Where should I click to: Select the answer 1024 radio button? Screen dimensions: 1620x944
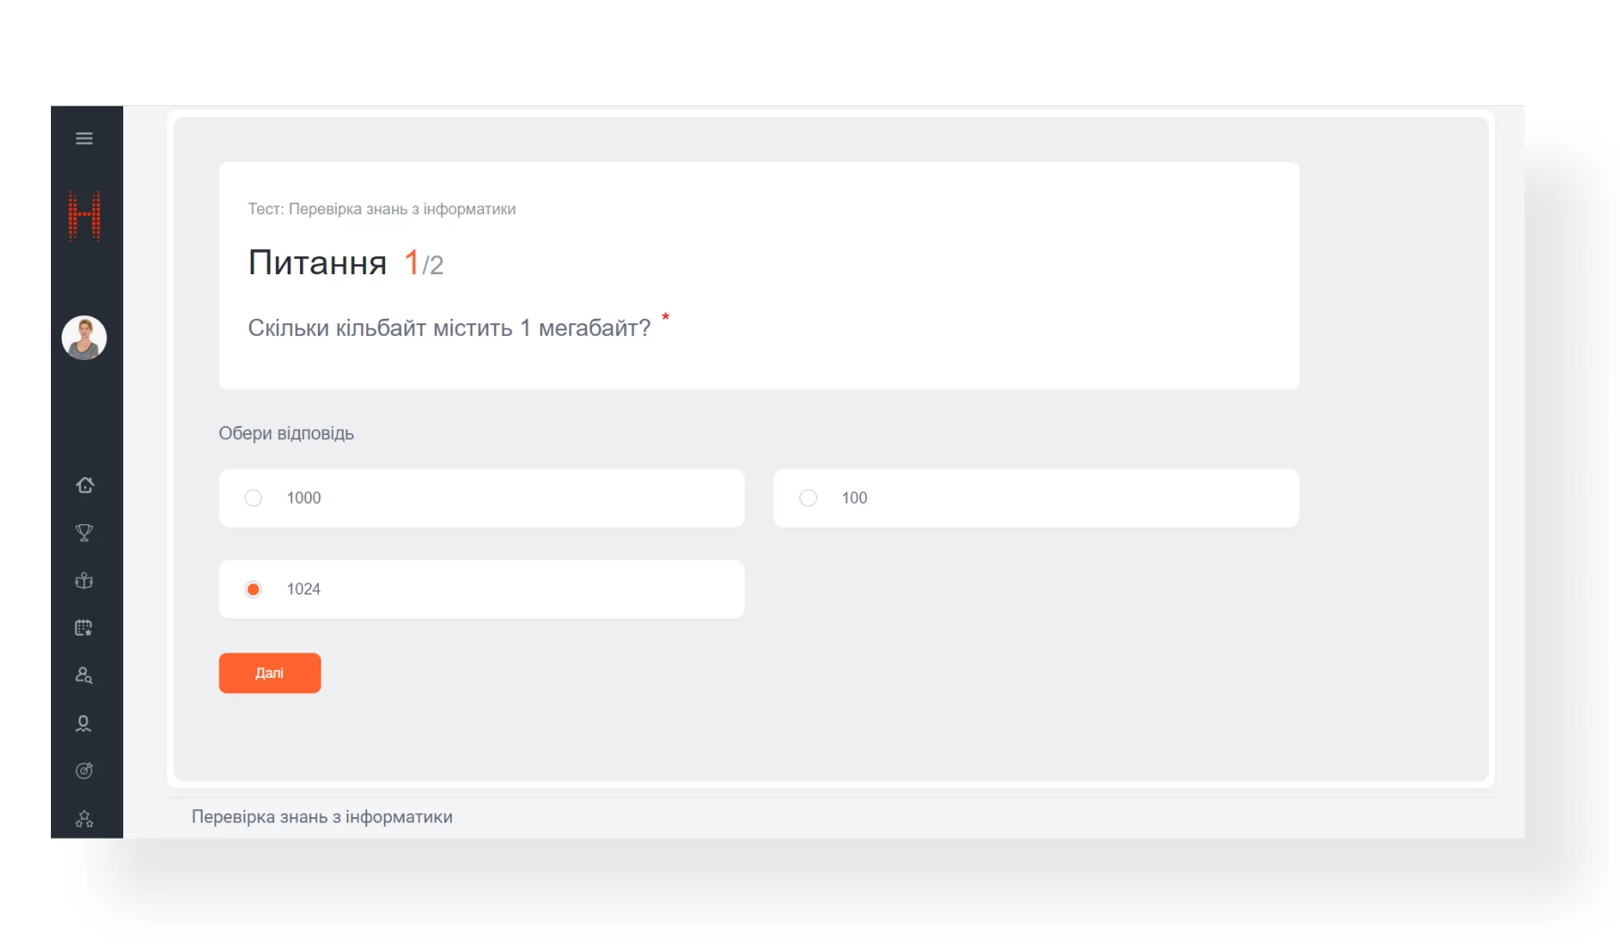[x=254, y=589]
